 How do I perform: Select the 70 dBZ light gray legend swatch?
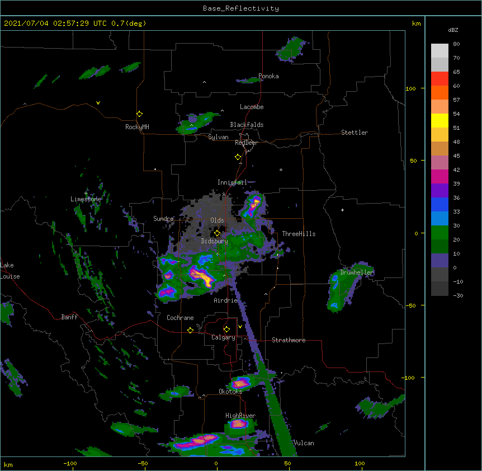tap(440, 51)
